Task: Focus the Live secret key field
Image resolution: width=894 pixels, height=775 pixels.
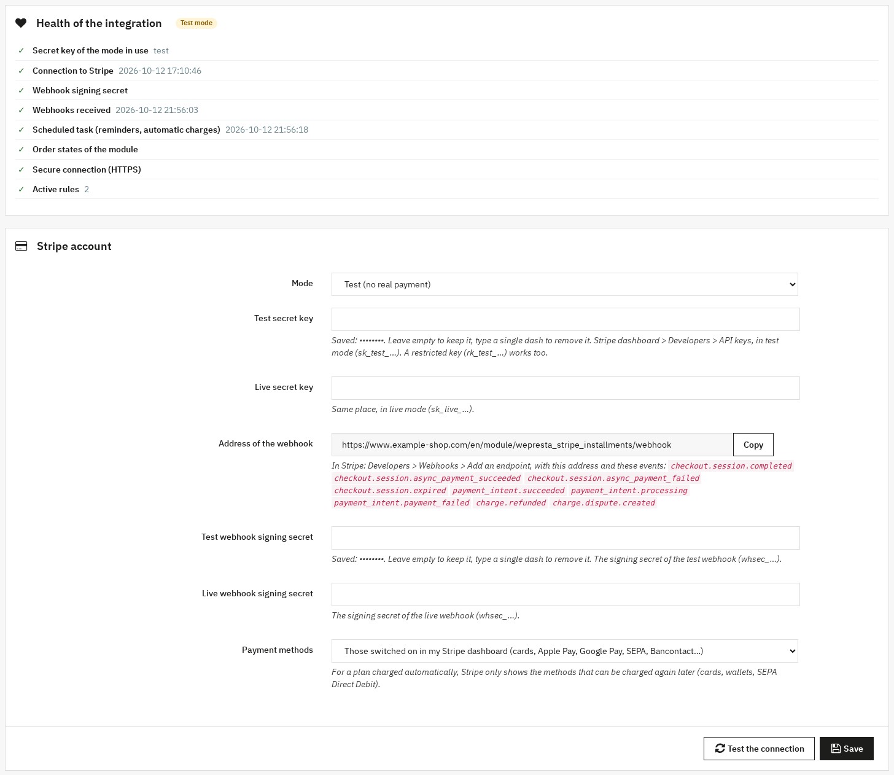Action: pos(566,388)
